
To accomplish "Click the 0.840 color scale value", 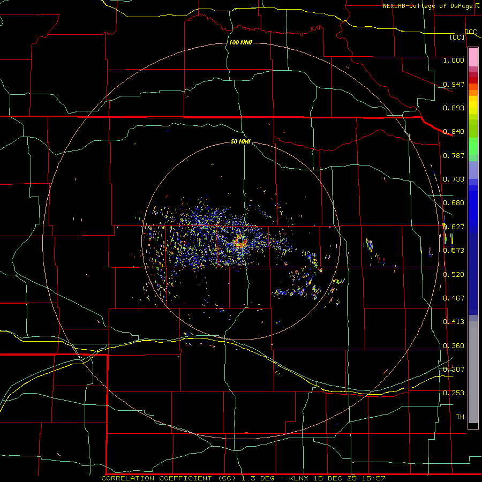I will tap(454, 132).
